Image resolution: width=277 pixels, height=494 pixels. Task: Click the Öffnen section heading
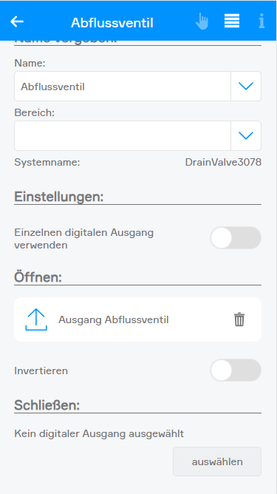pyautogui.click(x=38, y=277)
